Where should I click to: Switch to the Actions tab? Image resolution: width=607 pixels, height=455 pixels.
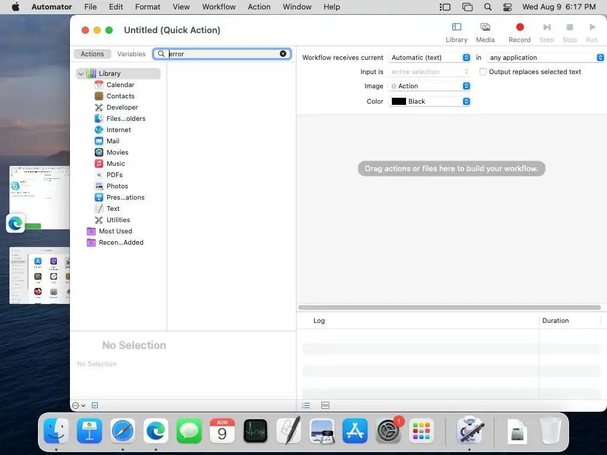click(92, 54)
